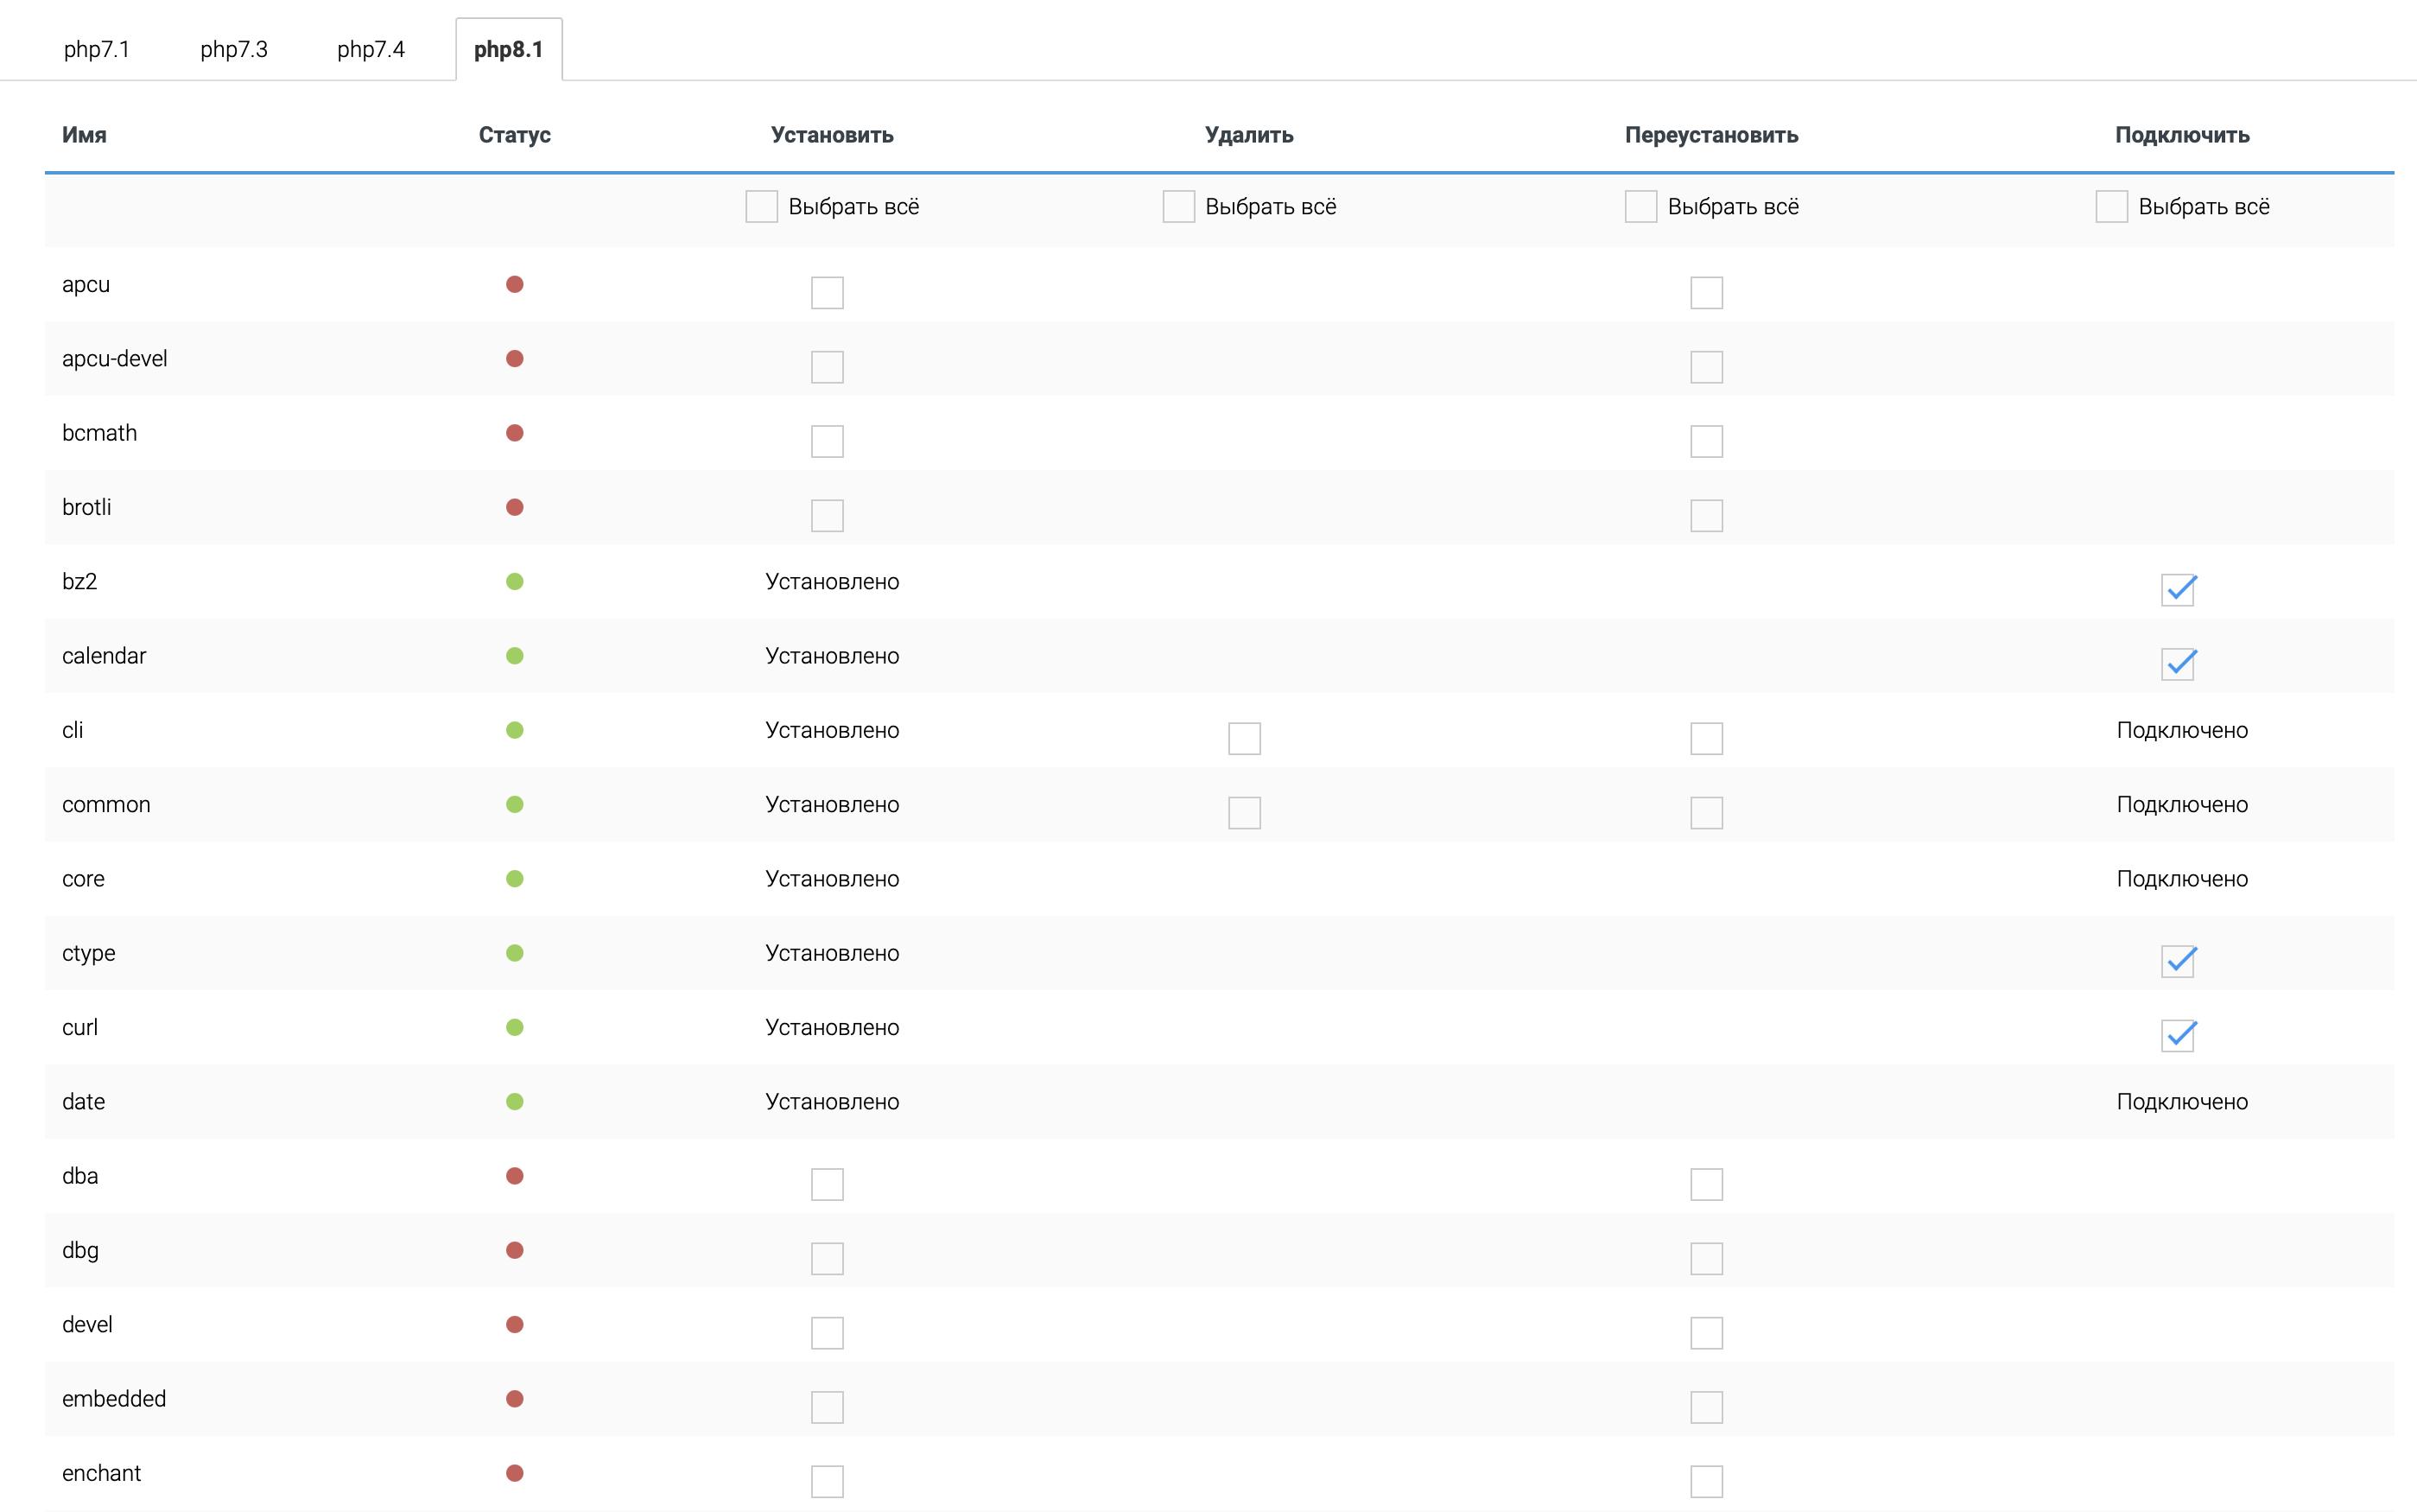Check the reinstall box for common

pos(1705,813)
